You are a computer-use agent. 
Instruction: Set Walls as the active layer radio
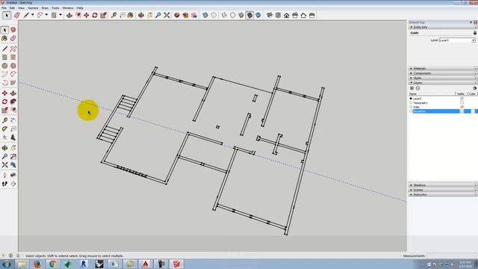[x=411, y=107]
